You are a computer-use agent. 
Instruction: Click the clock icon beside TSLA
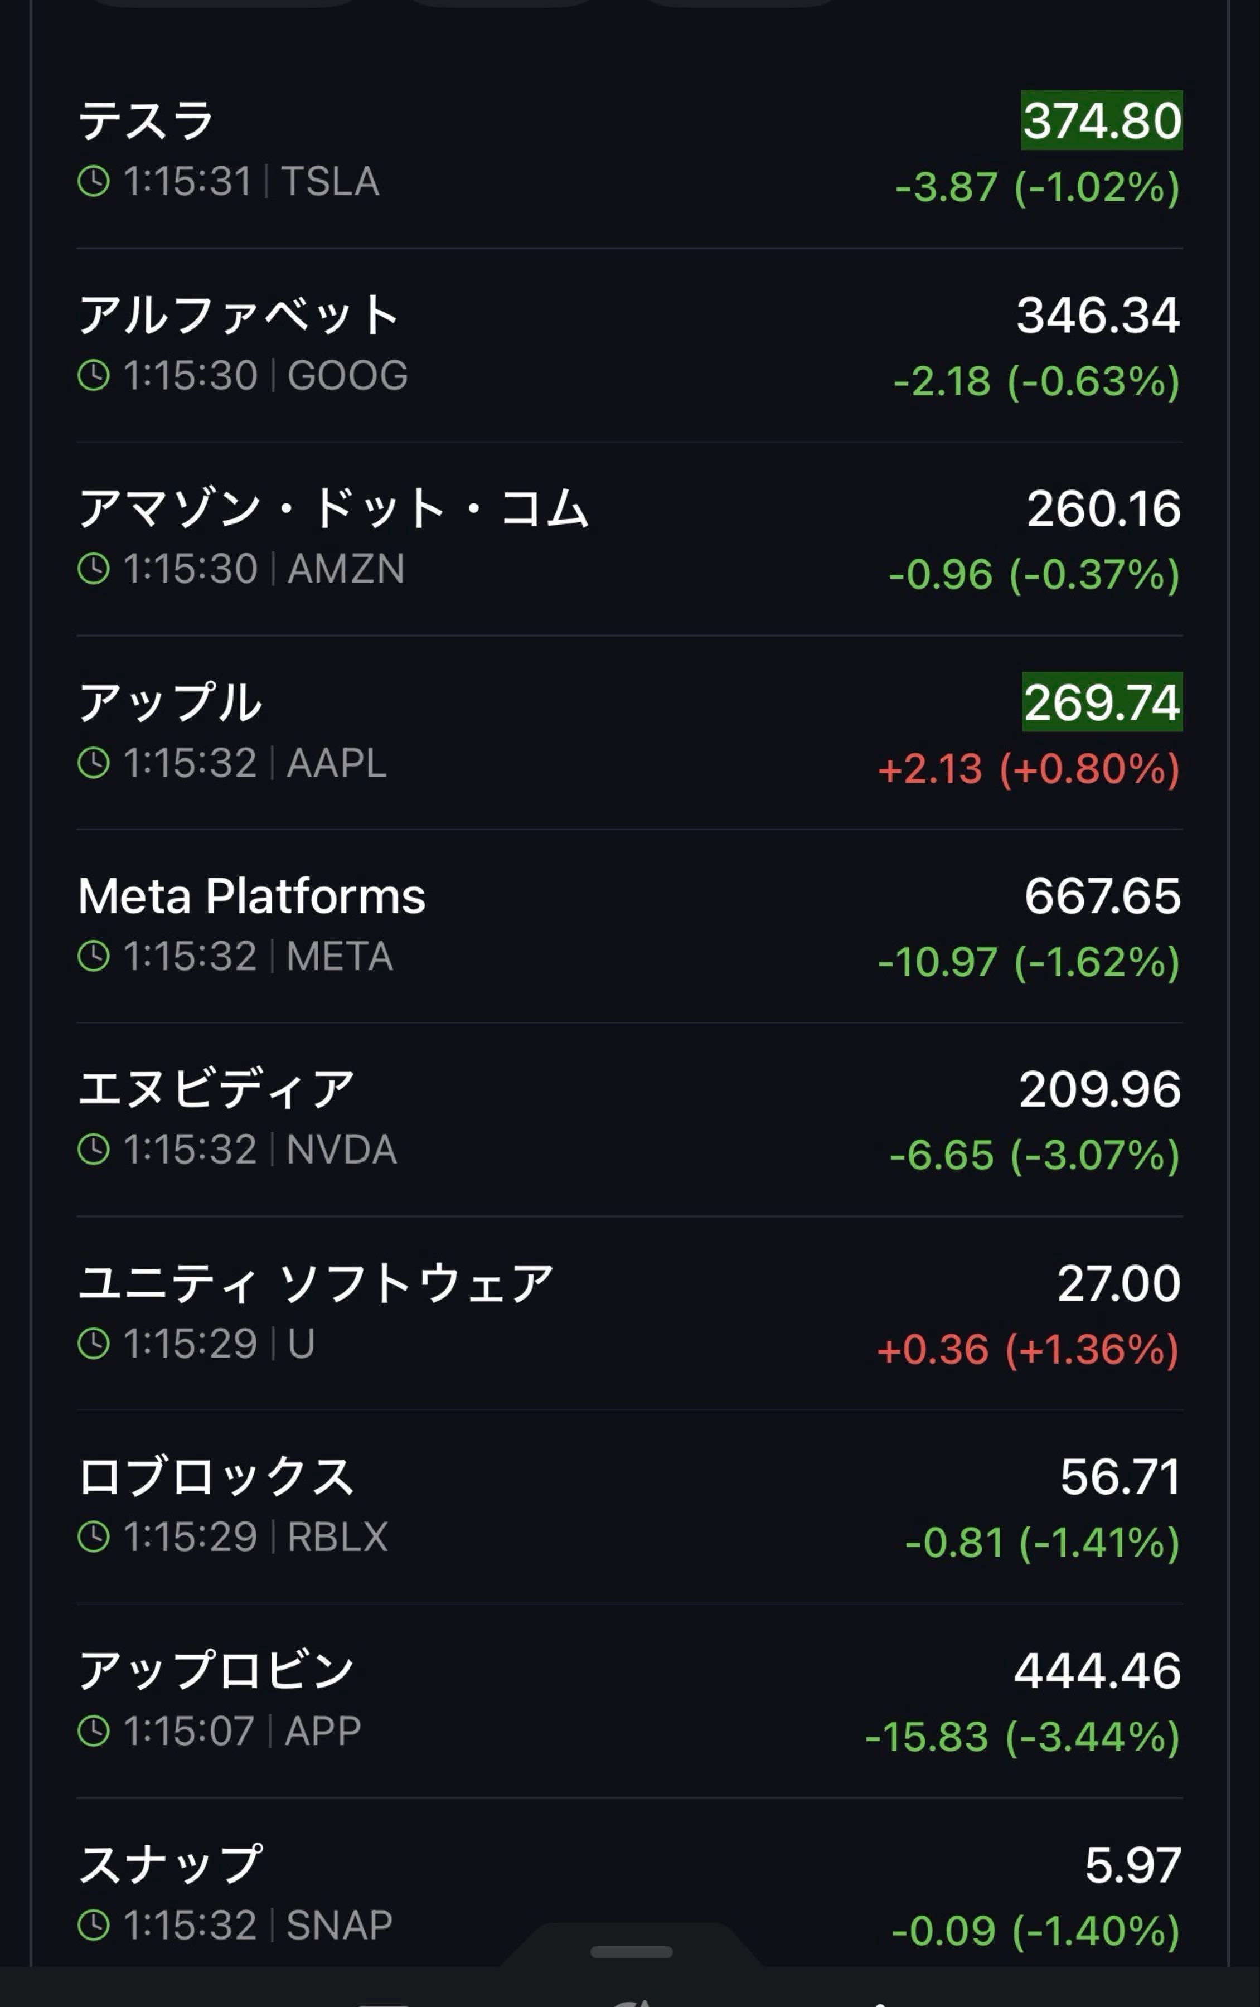tap(93, 181)
